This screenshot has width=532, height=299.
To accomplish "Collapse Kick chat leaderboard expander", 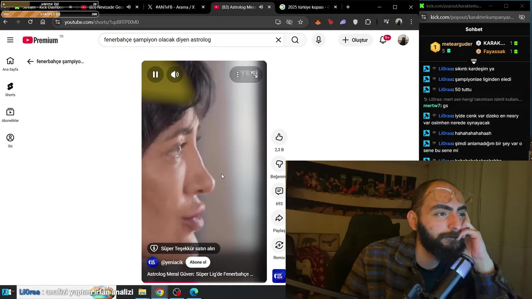I will coord(474,61).
